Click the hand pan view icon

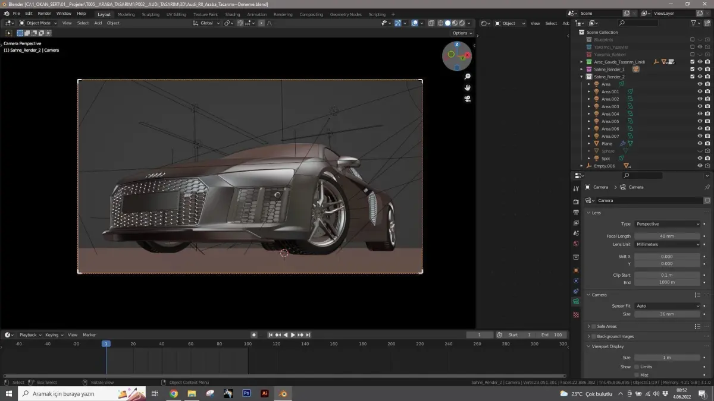coord(468,87)
